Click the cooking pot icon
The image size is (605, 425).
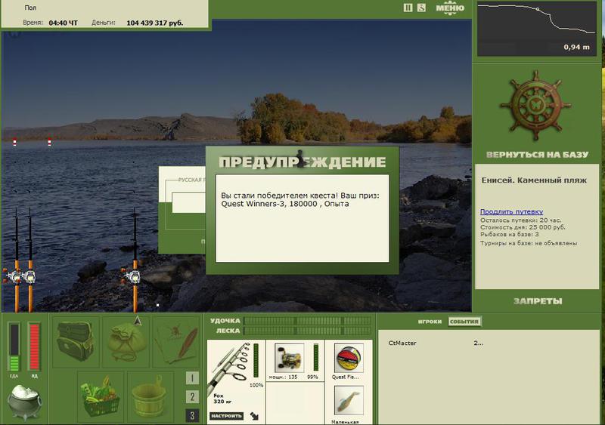click(25, 402)
